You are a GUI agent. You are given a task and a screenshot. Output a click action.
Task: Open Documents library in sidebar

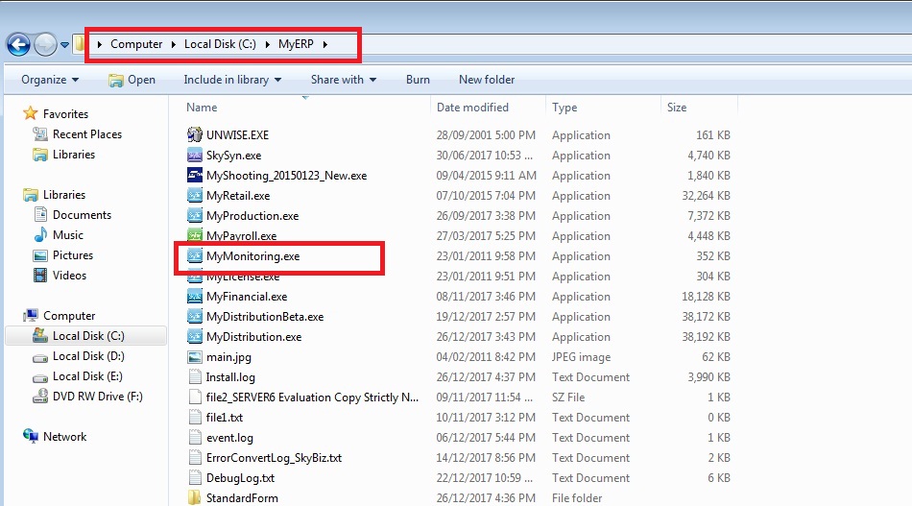pyautogui.click(x=82, y=215)
